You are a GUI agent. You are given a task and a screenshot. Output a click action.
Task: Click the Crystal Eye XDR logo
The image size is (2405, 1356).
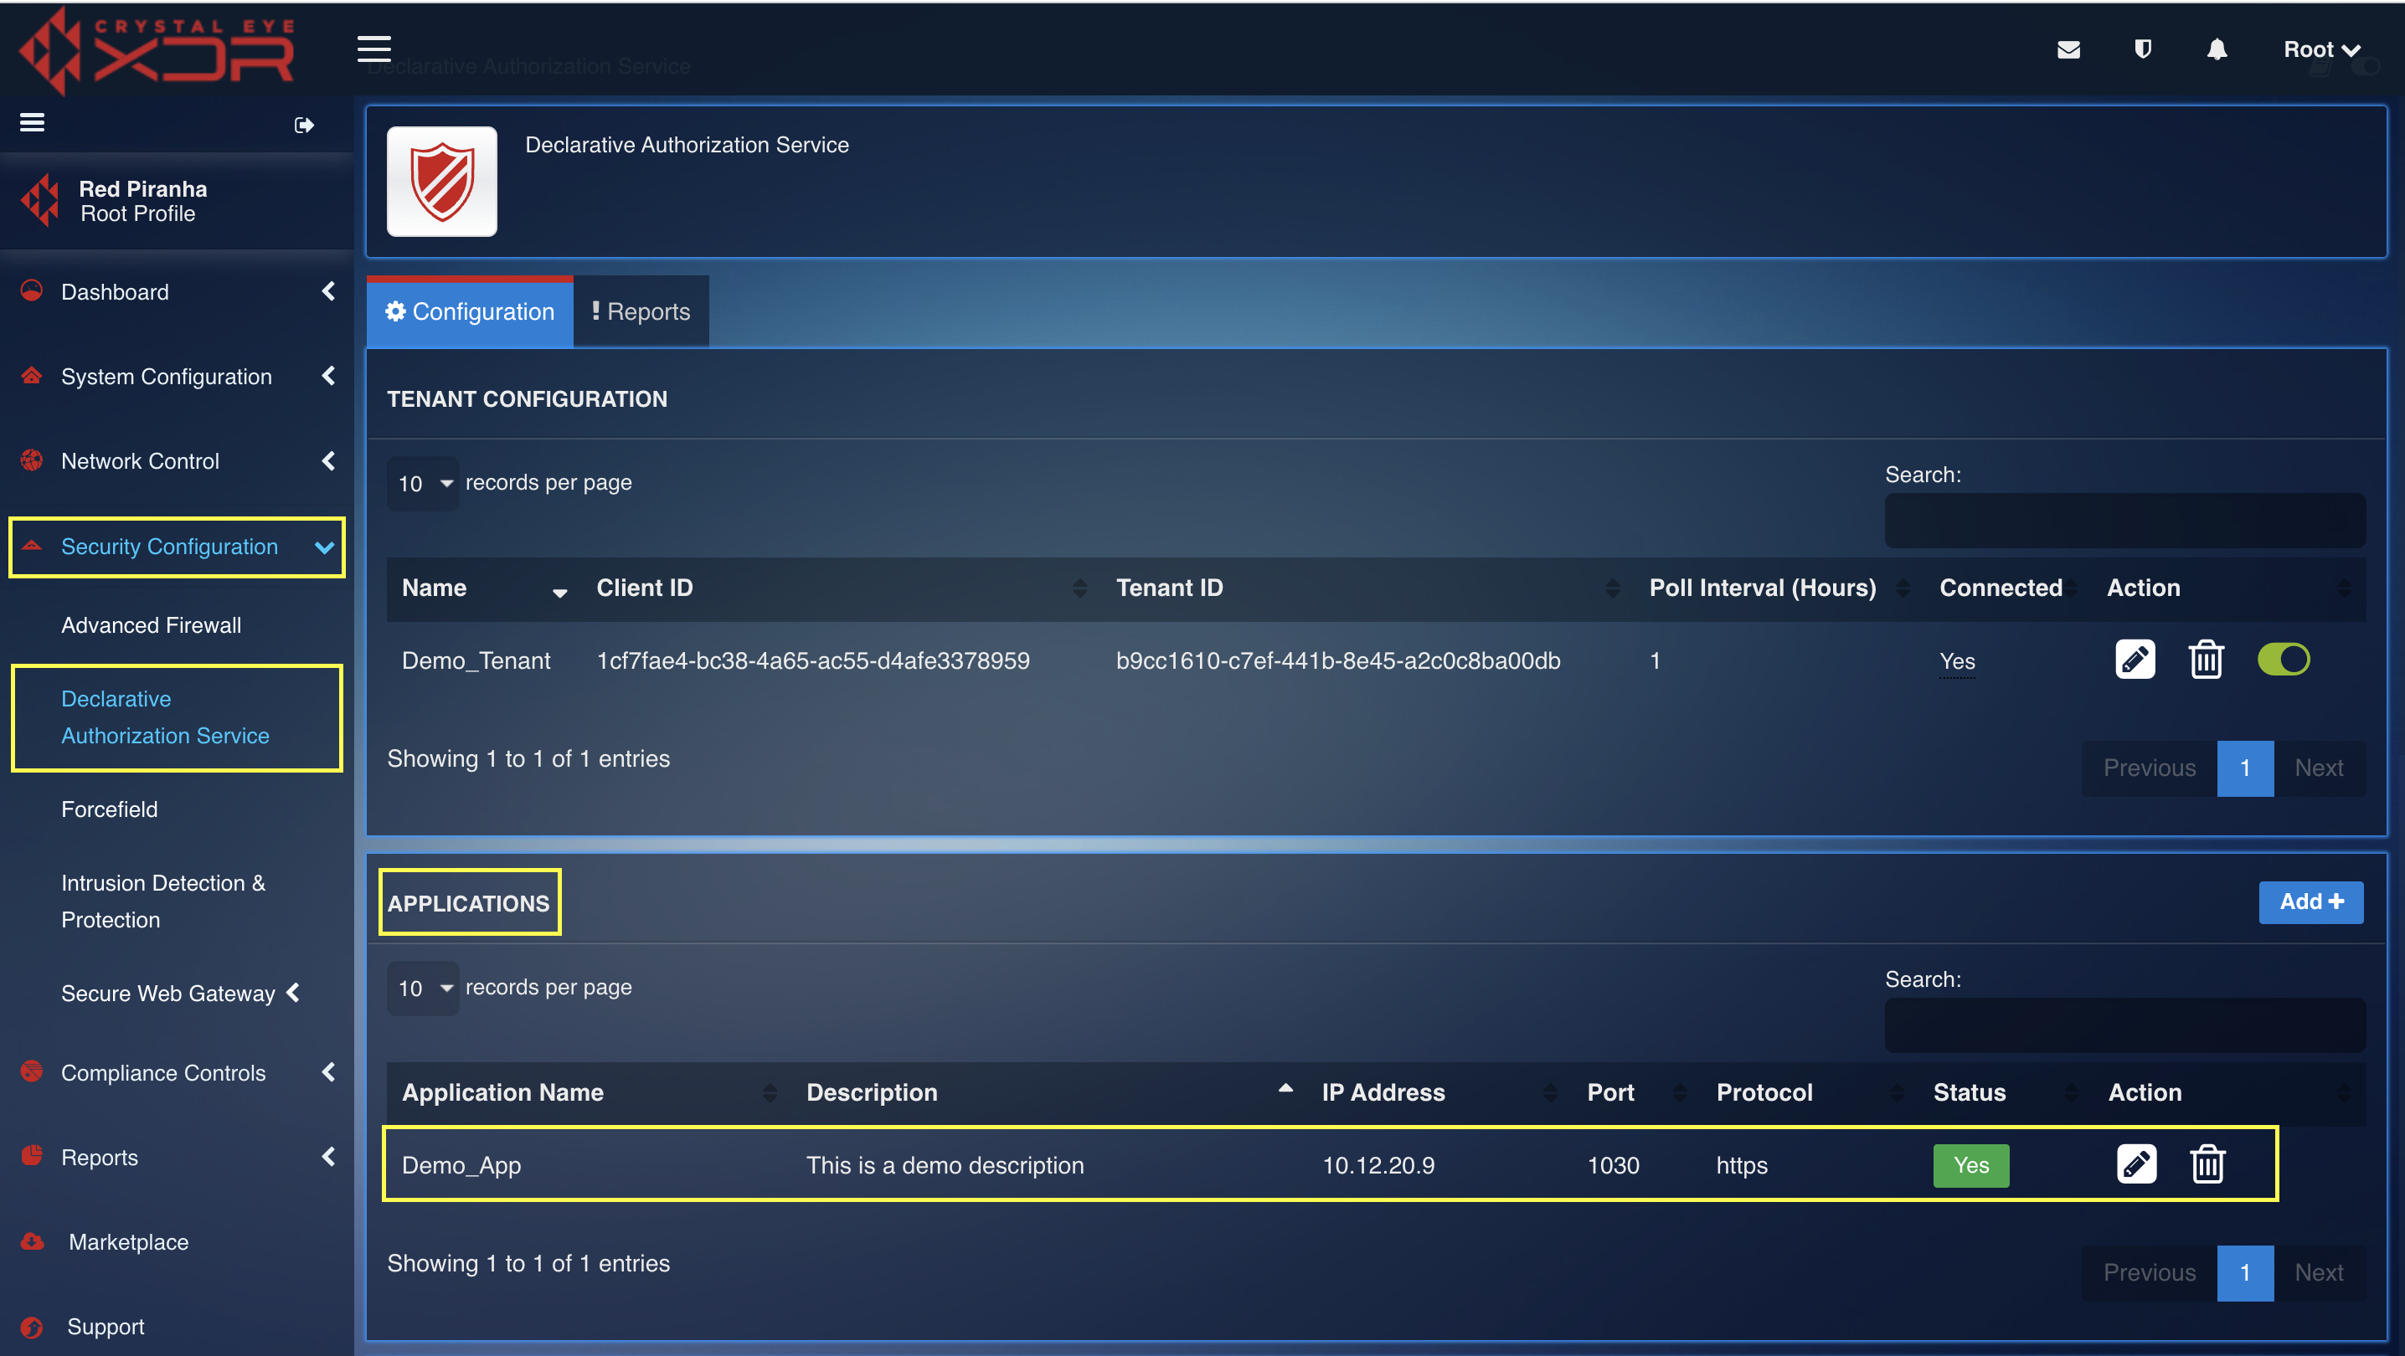(157, 49)
